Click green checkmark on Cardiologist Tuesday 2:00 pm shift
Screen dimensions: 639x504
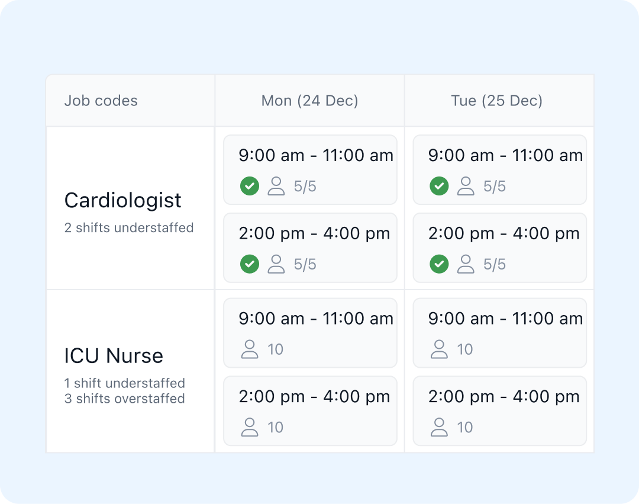point(439,264)
